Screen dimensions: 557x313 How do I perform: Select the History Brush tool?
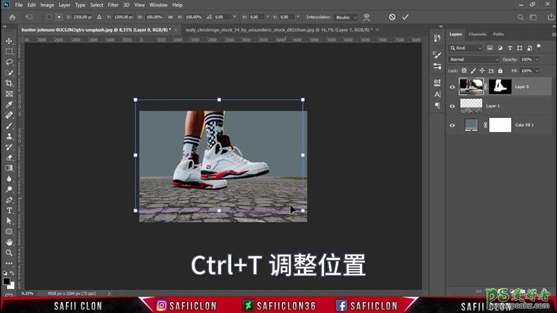coord(9,147)
